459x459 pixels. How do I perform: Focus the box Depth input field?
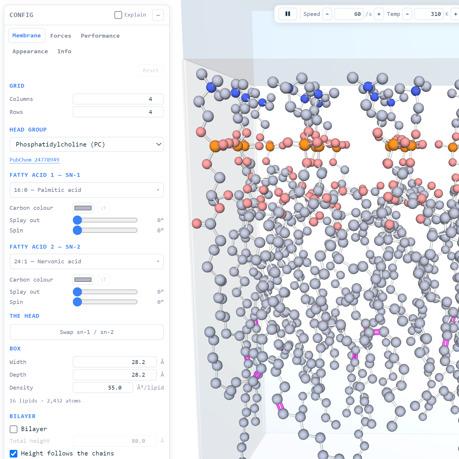(115, 375)
